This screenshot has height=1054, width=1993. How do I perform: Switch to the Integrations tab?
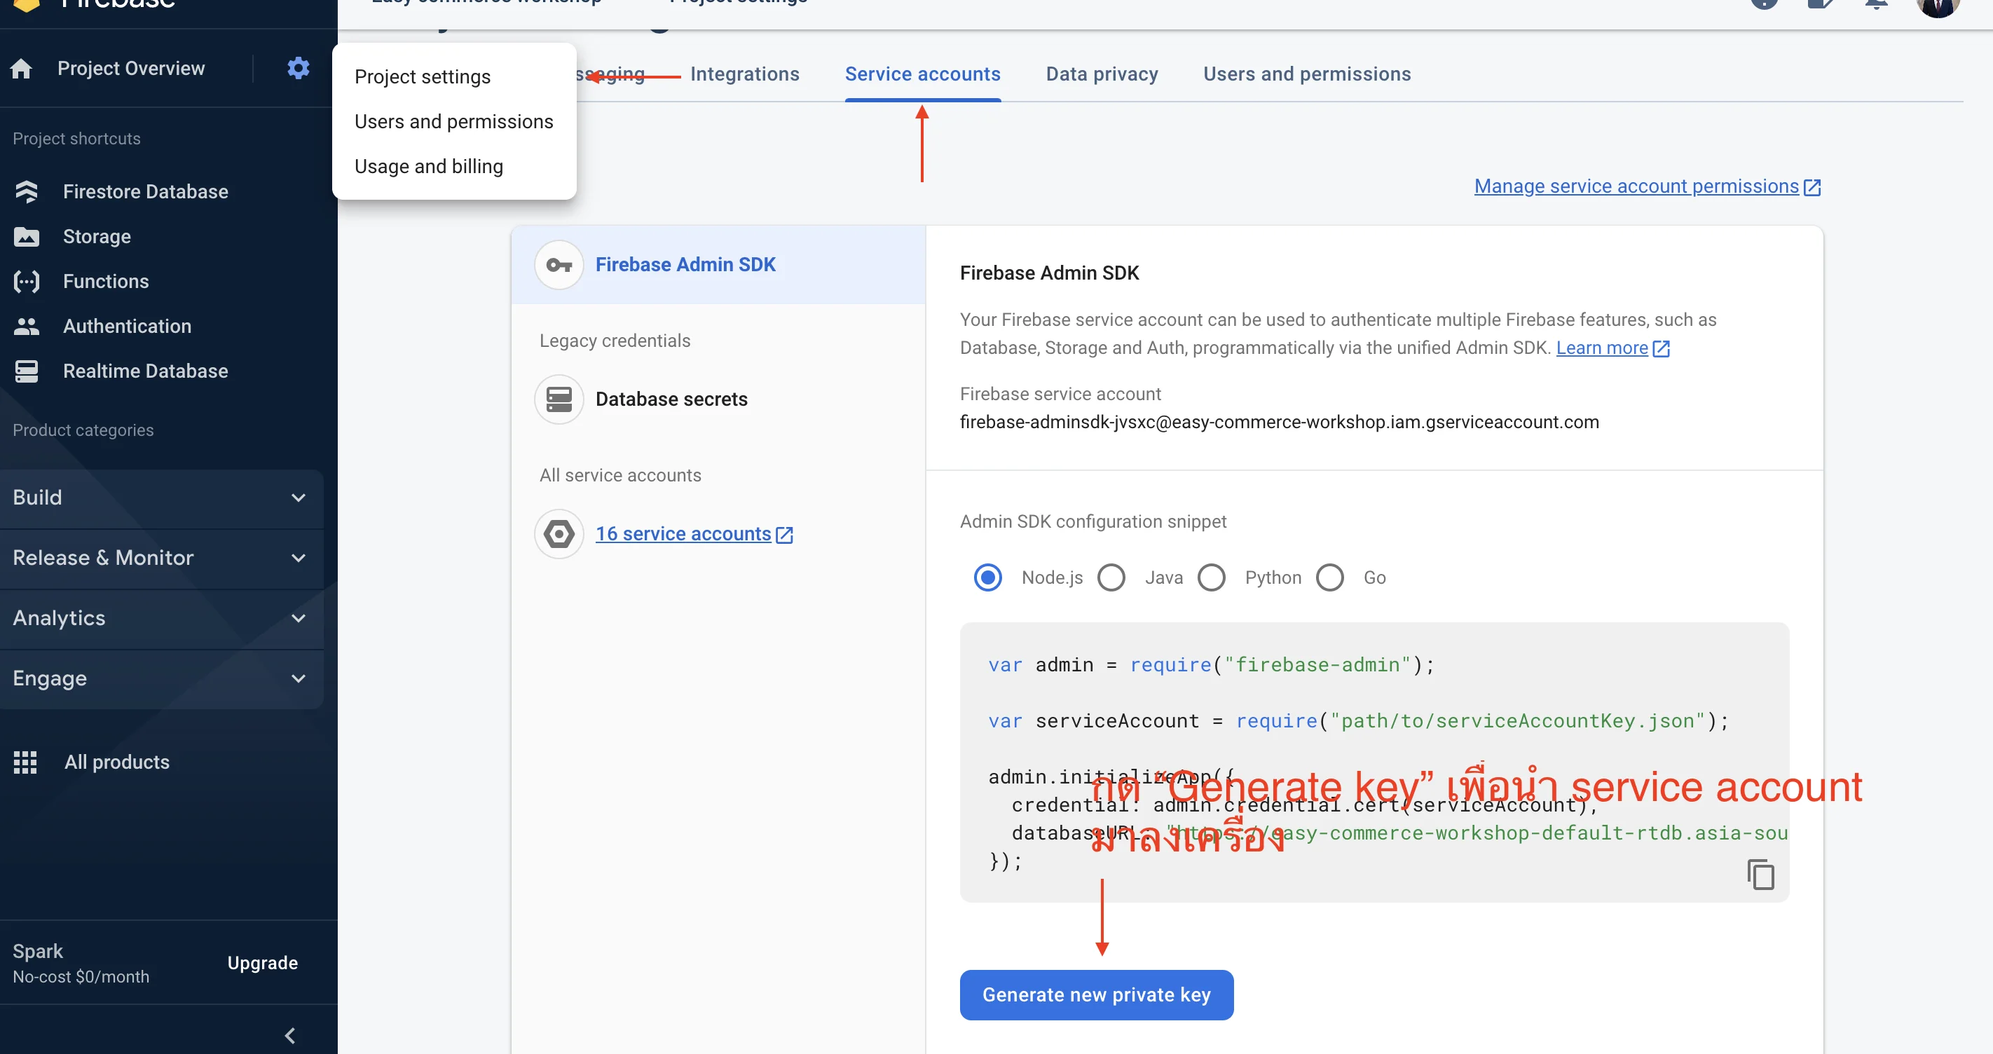[744, 74]
